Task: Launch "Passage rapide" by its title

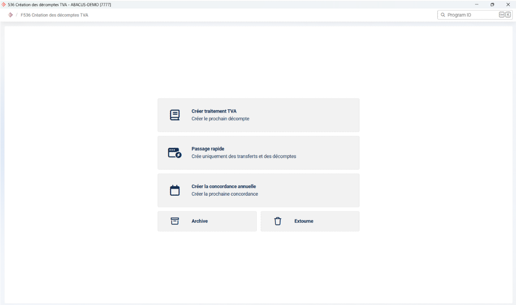Action: click(x=208, y=149)
